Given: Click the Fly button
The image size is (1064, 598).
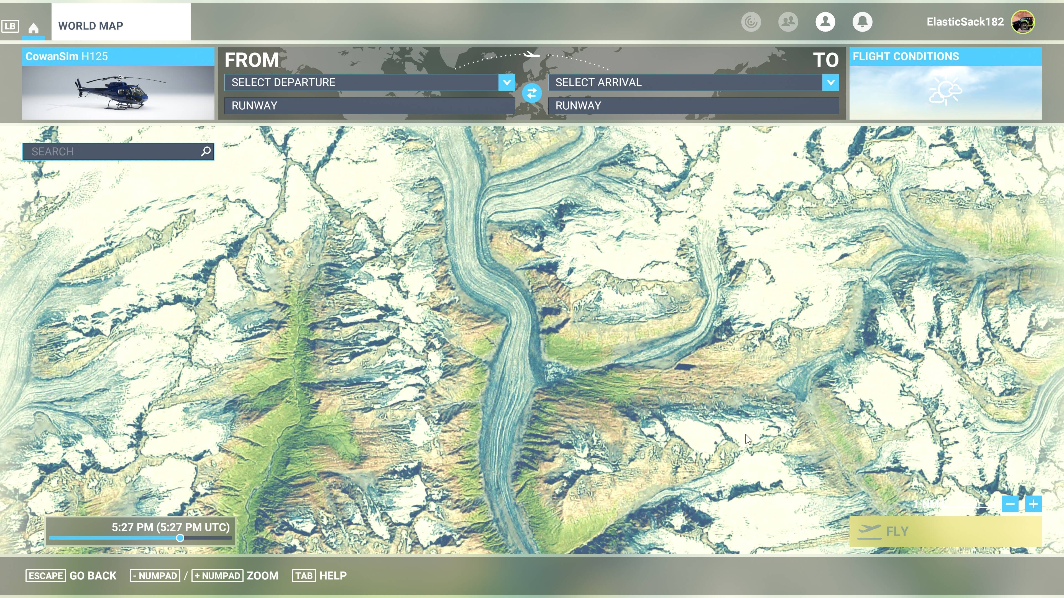Looking at the screenshot, I should 945,531.
